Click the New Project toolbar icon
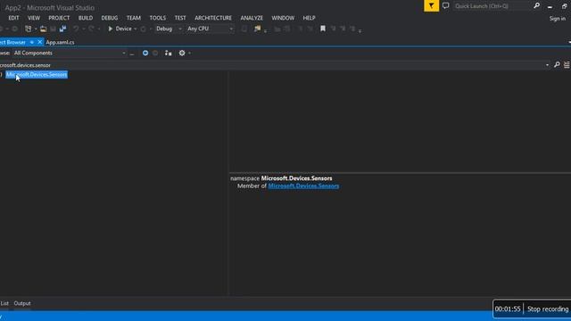Screen dimensions: 571x321 28,29
